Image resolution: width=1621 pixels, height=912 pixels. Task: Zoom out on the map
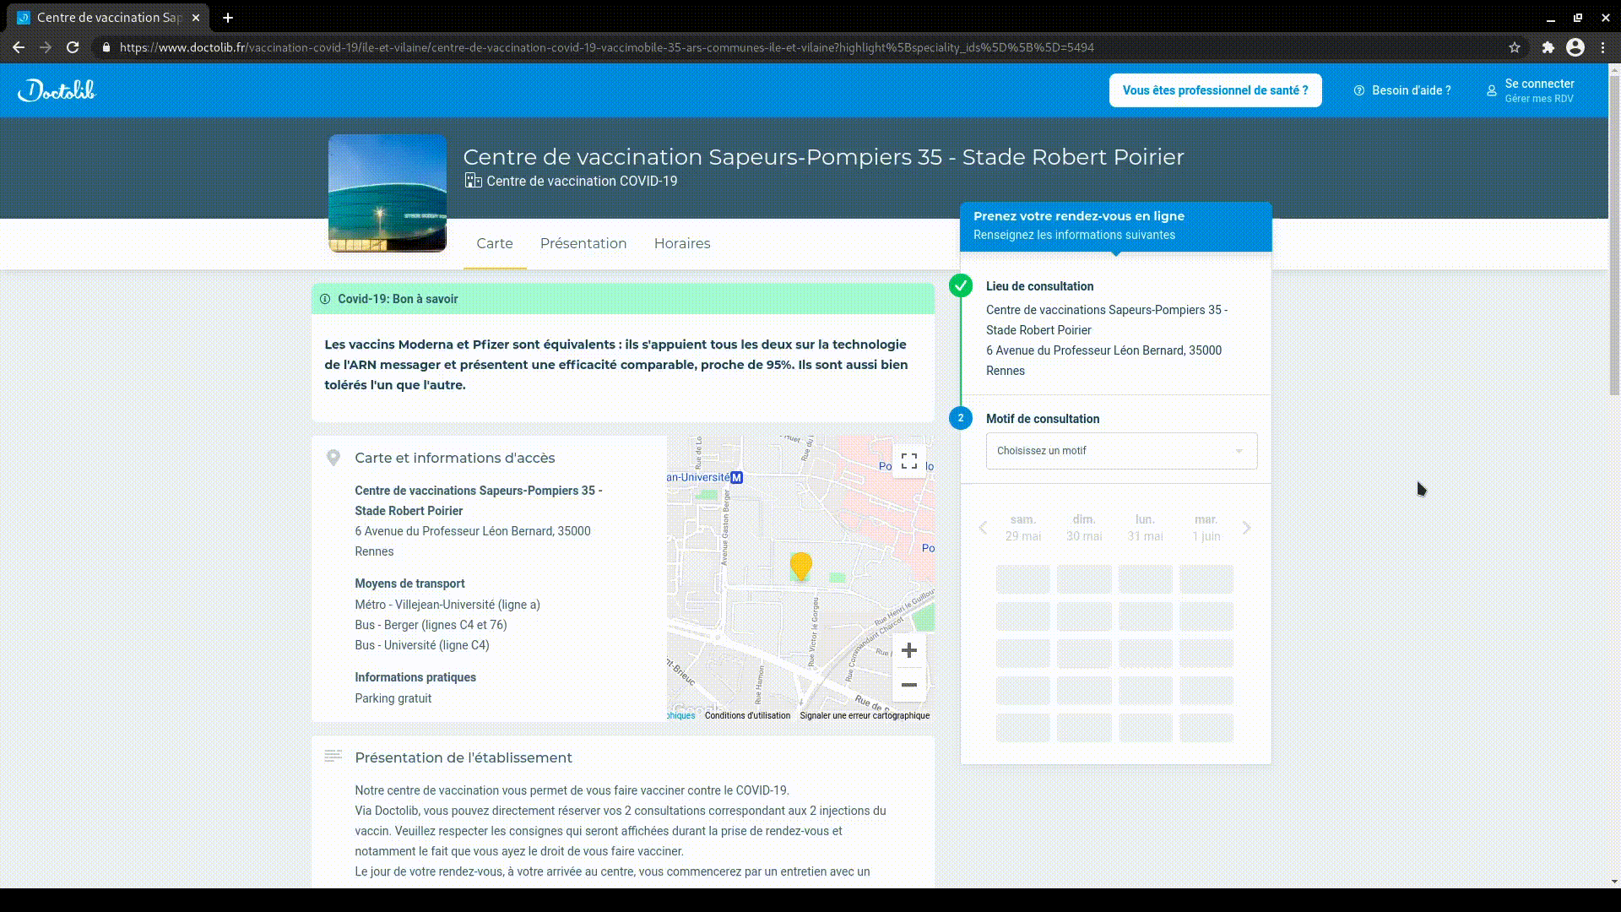pyautogui.click(x=909, y=685)
